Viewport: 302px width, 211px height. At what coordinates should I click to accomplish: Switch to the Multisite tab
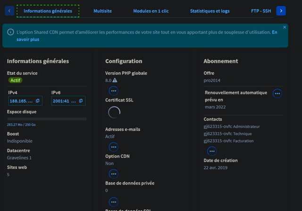pyautogui.click(x=103, y=11)
